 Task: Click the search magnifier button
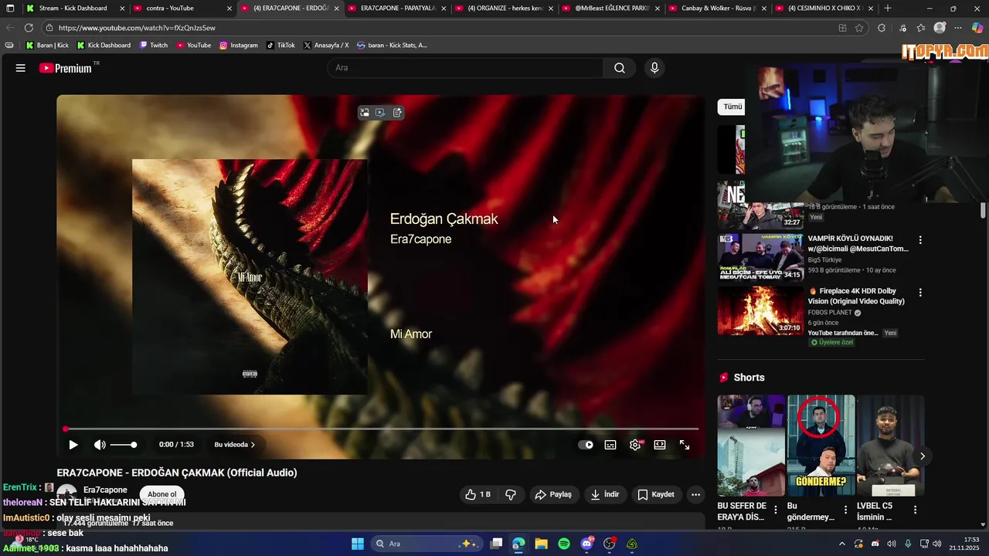pos(620,68)
